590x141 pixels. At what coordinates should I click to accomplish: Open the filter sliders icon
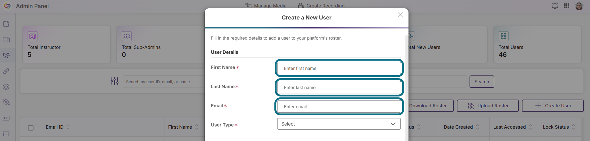(x=115, y=81)
